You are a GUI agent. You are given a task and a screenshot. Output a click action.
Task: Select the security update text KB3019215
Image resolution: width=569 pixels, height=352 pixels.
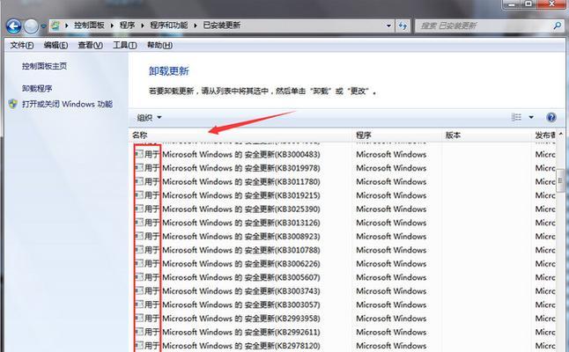233,195
